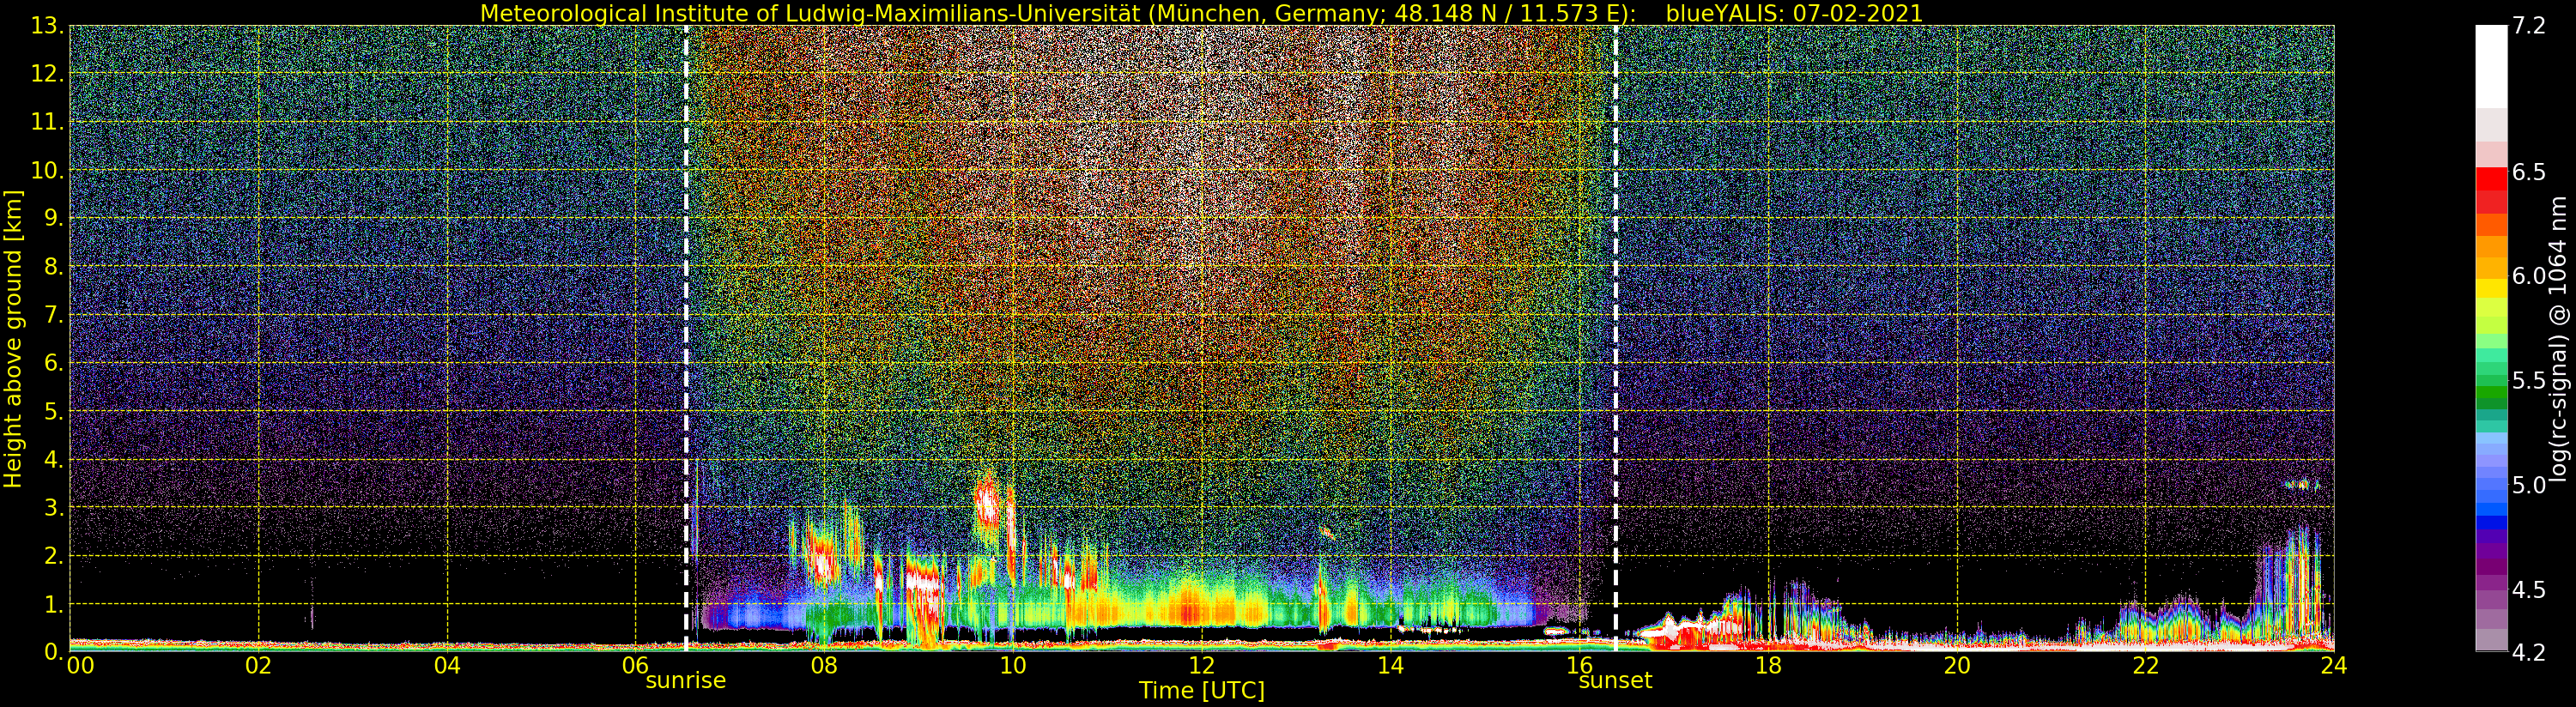
Task: Click the 'Height above ground [km]' axis title
Action: (13, 339)
